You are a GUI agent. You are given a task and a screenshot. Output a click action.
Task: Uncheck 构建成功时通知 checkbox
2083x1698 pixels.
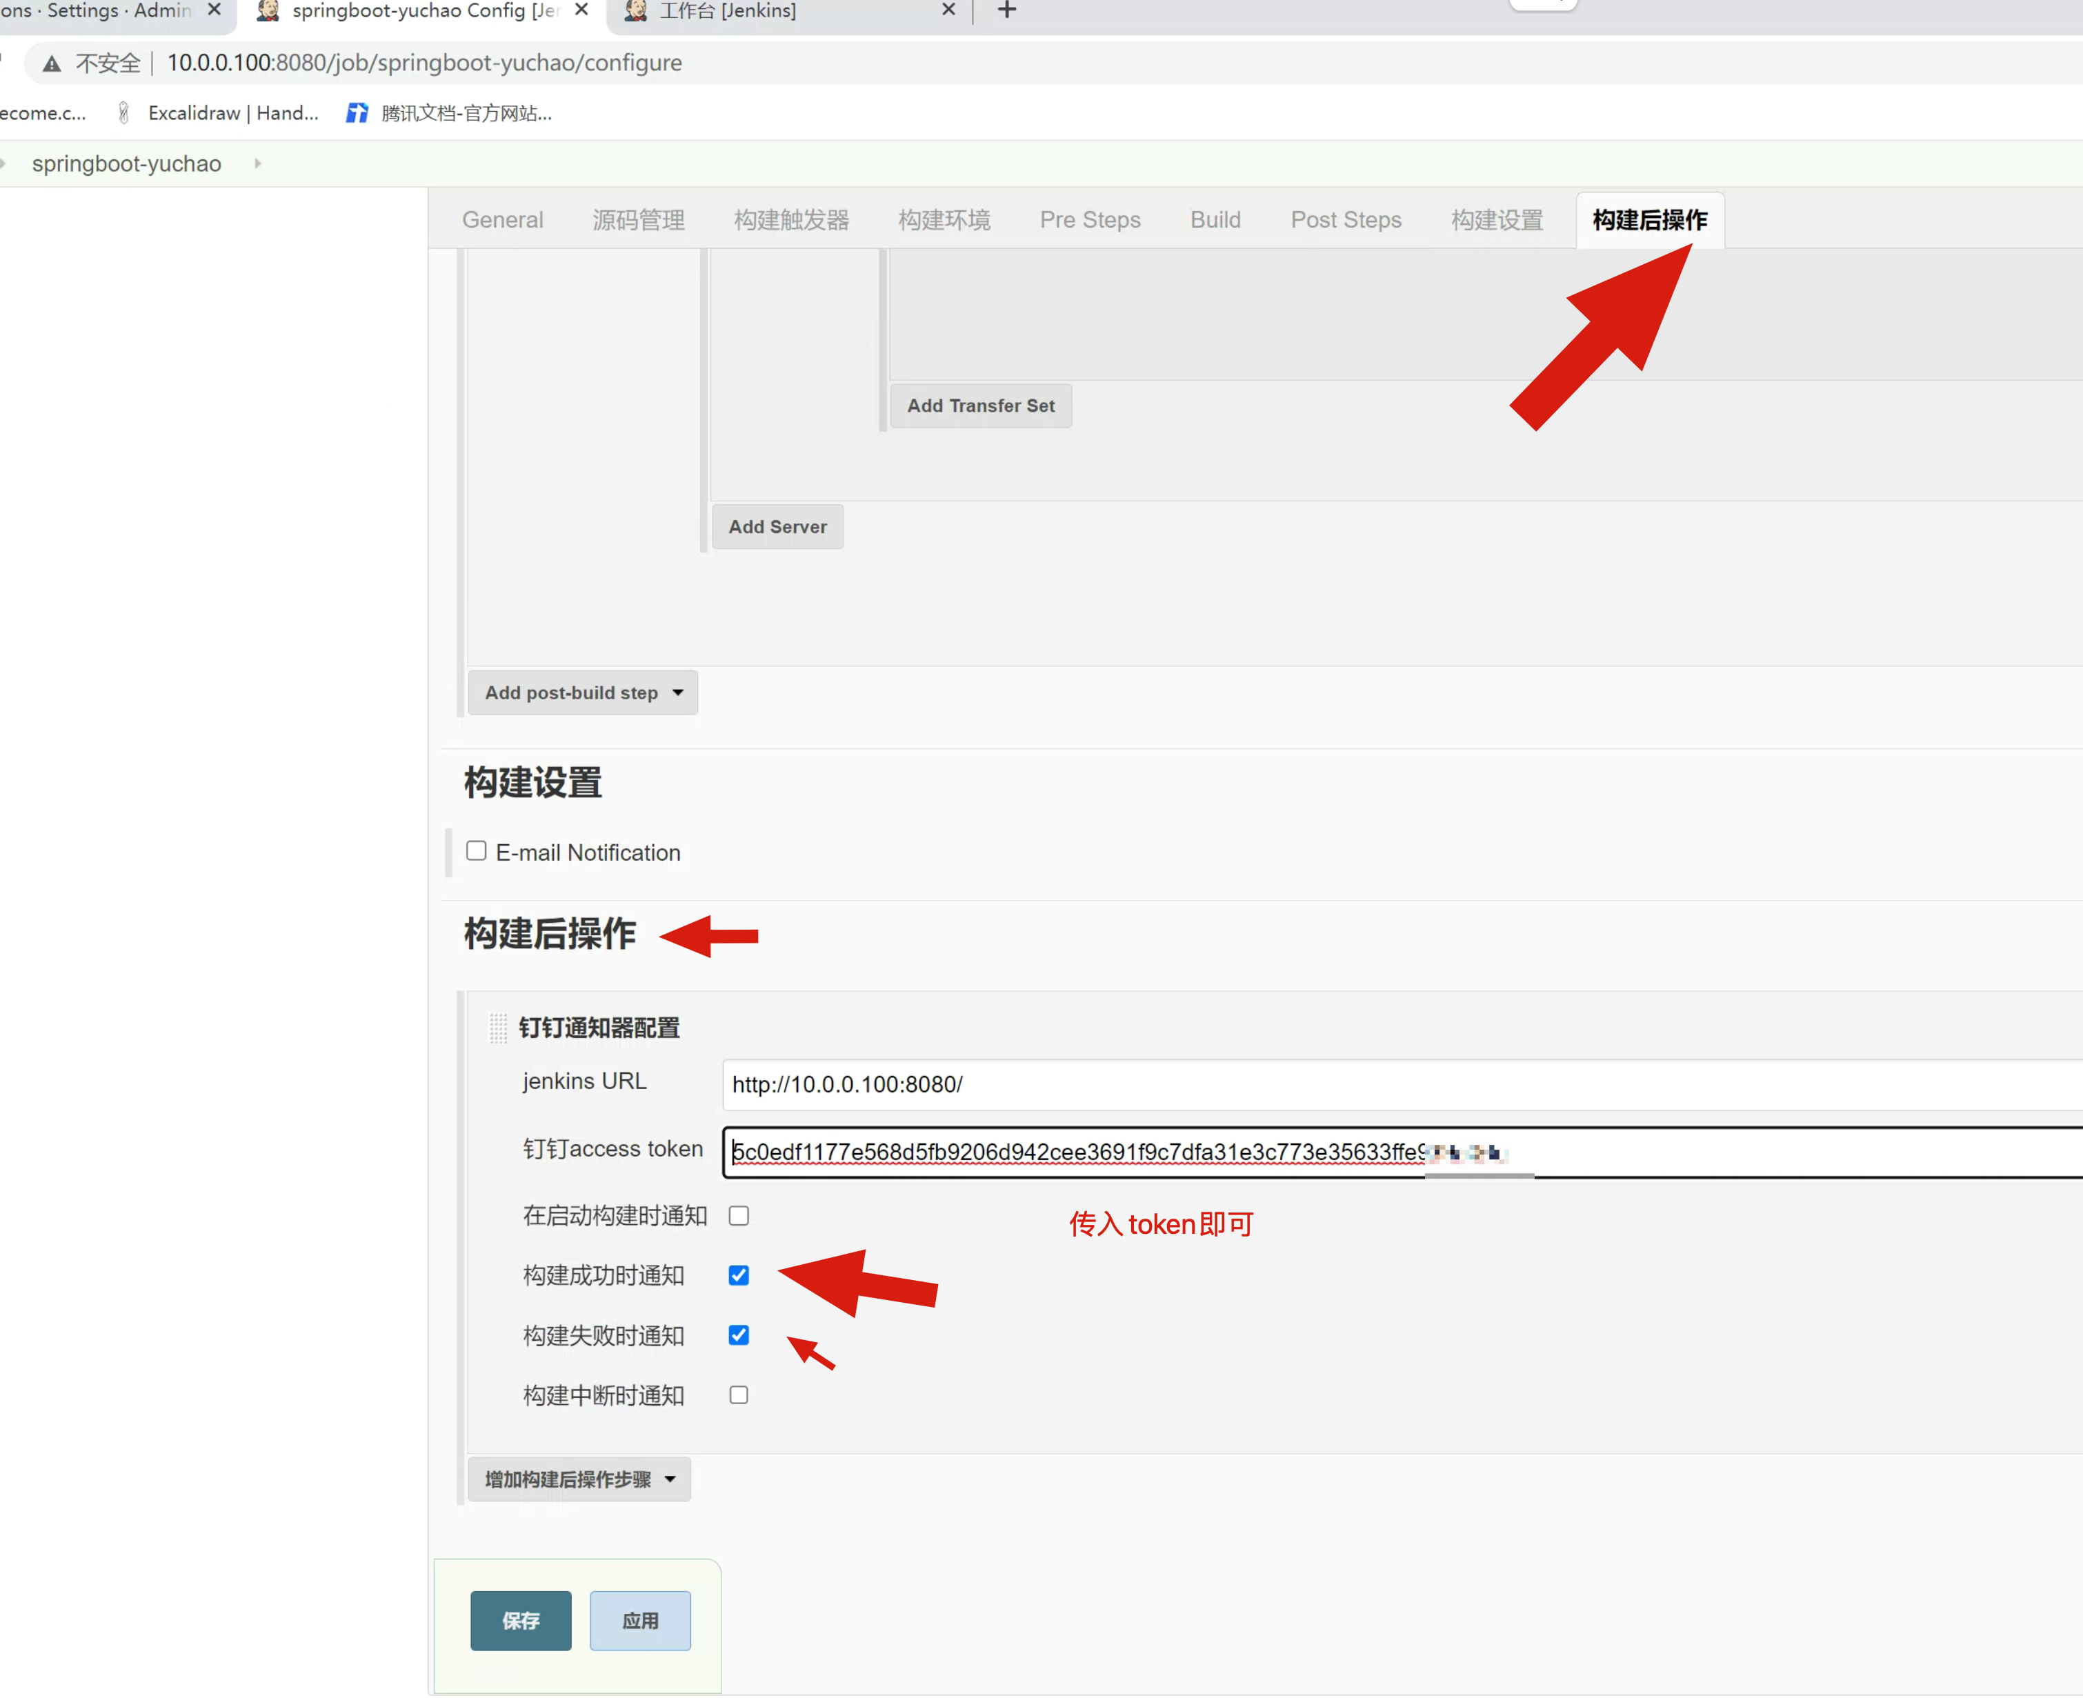click(x=738, y=1275)
